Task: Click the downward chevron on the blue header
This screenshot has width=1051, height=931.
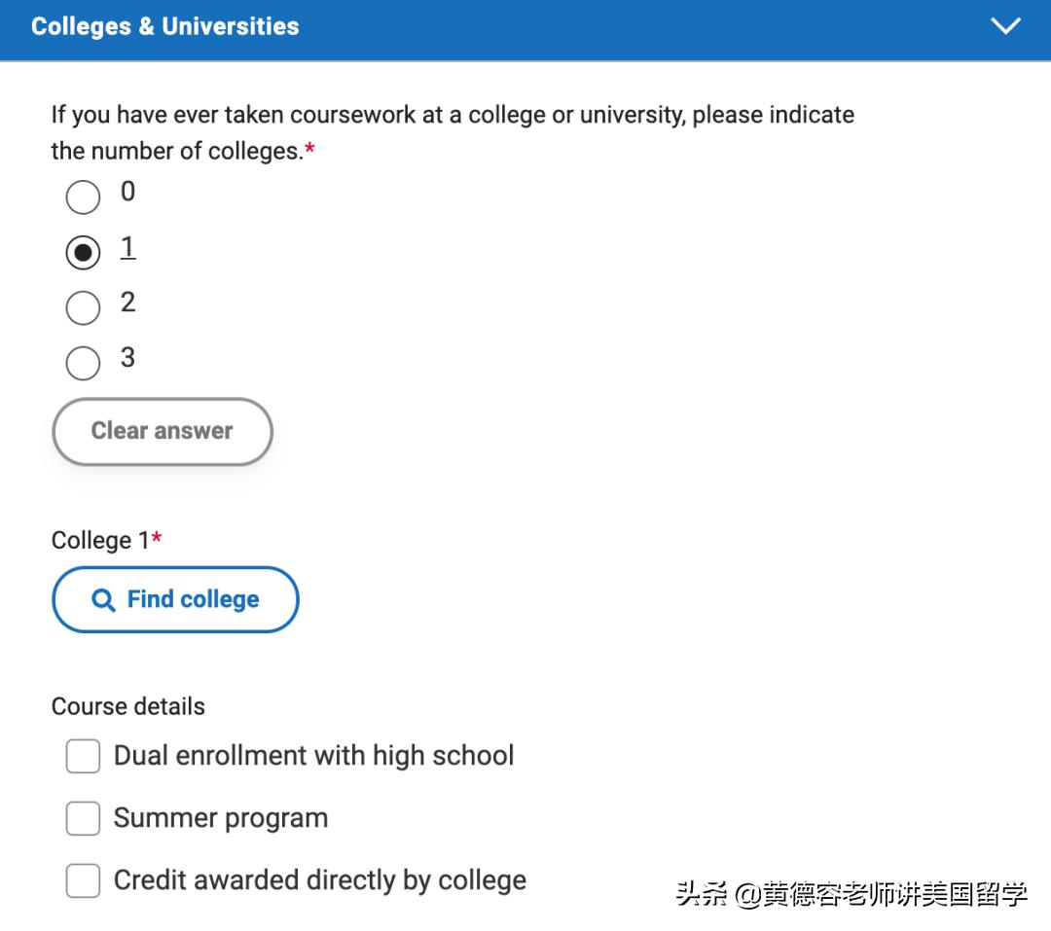Action: point(1006,26)
